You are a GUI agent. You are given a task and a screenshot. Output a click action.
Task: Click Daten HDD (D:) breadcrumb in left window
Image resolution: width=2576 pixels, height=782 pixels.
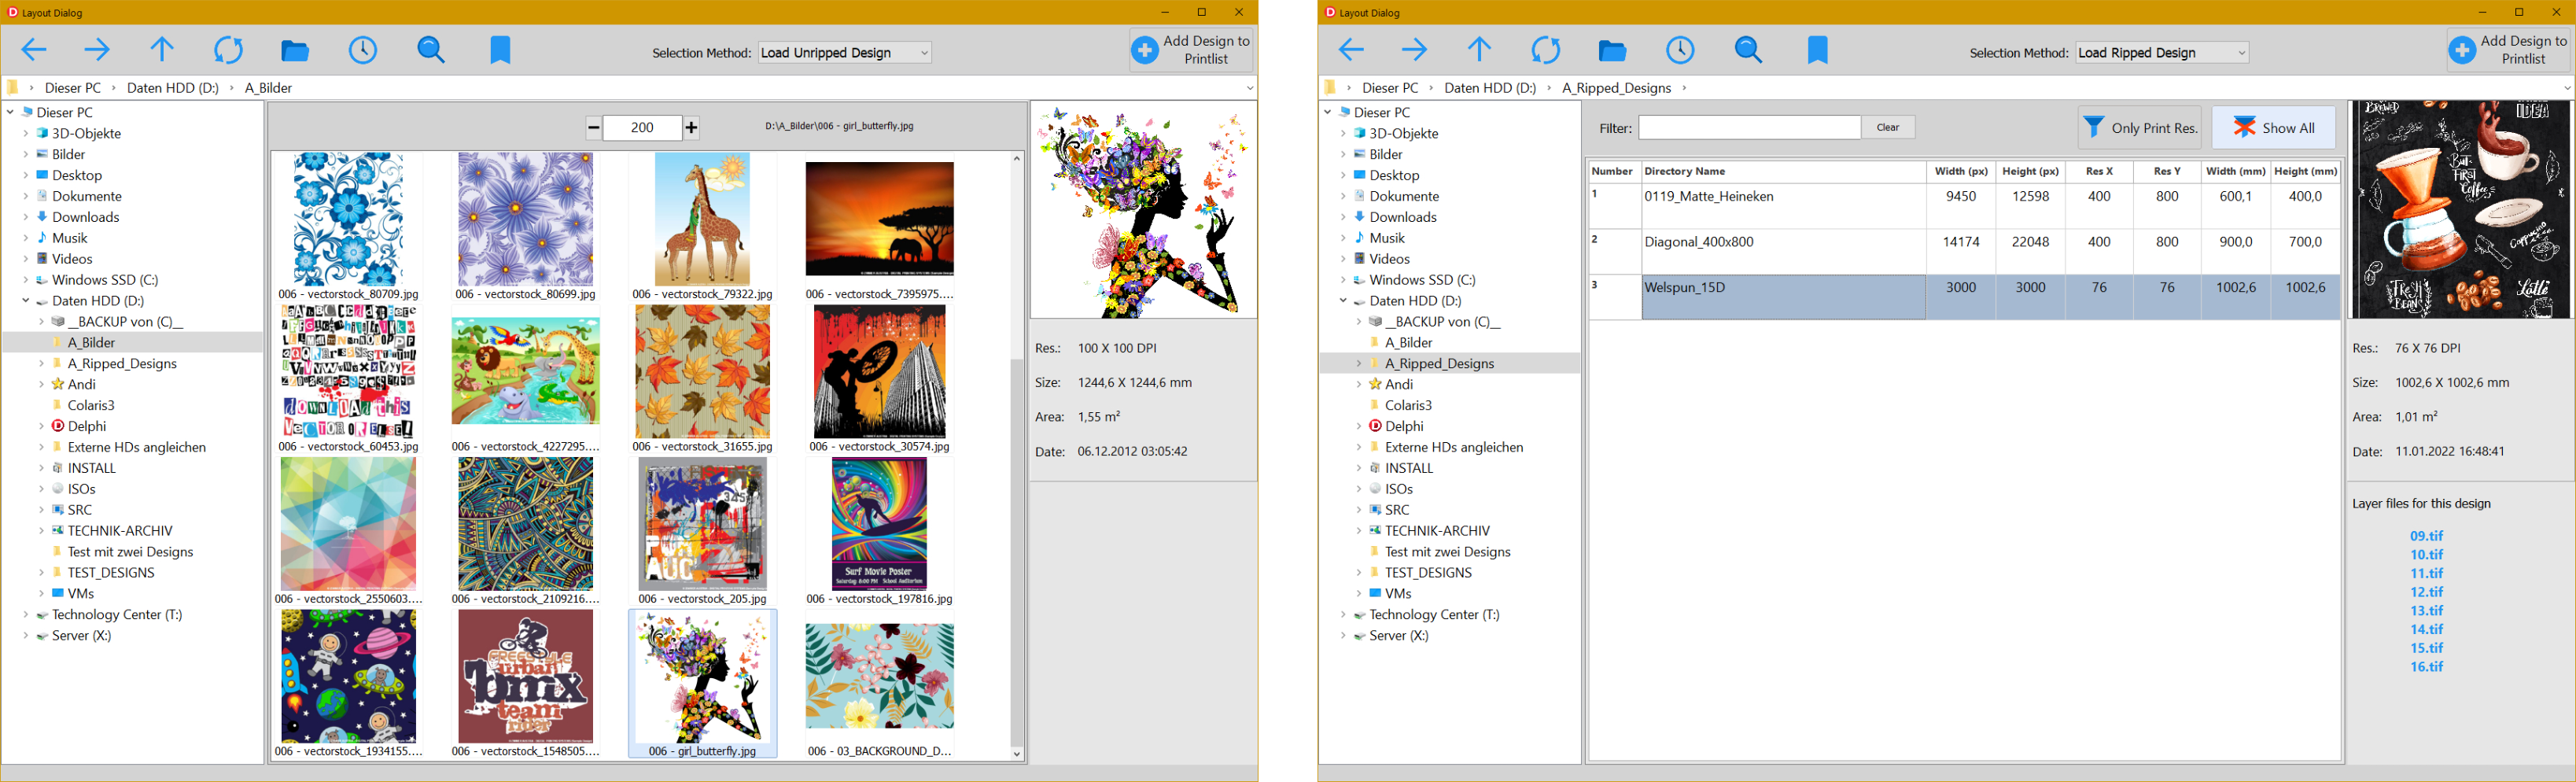(x=173, y=88)
